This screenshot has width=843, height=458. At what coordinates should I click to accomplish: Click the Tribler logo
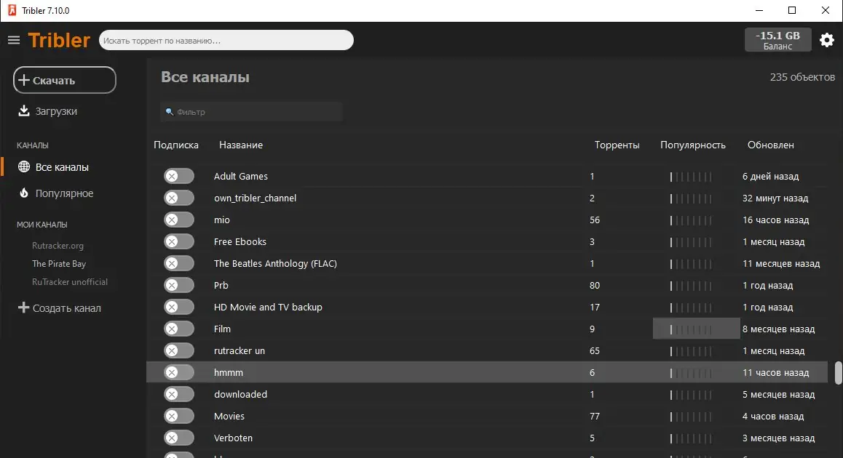tap(58, 40)
